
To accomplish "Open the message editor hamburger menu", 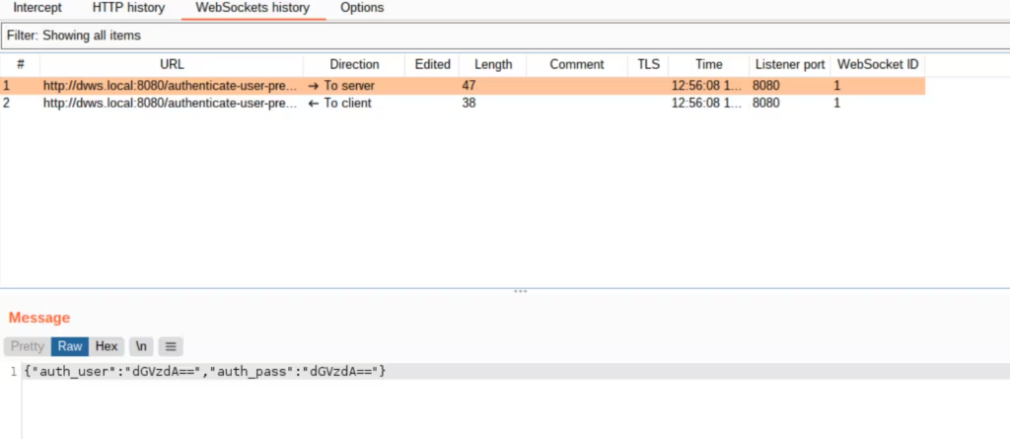I will (x=171, y=347).
